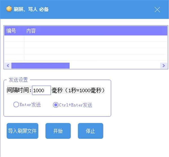This screenshot has height=157, width=169.
Task: Click the 编号 column header
Action: (12, 31)
